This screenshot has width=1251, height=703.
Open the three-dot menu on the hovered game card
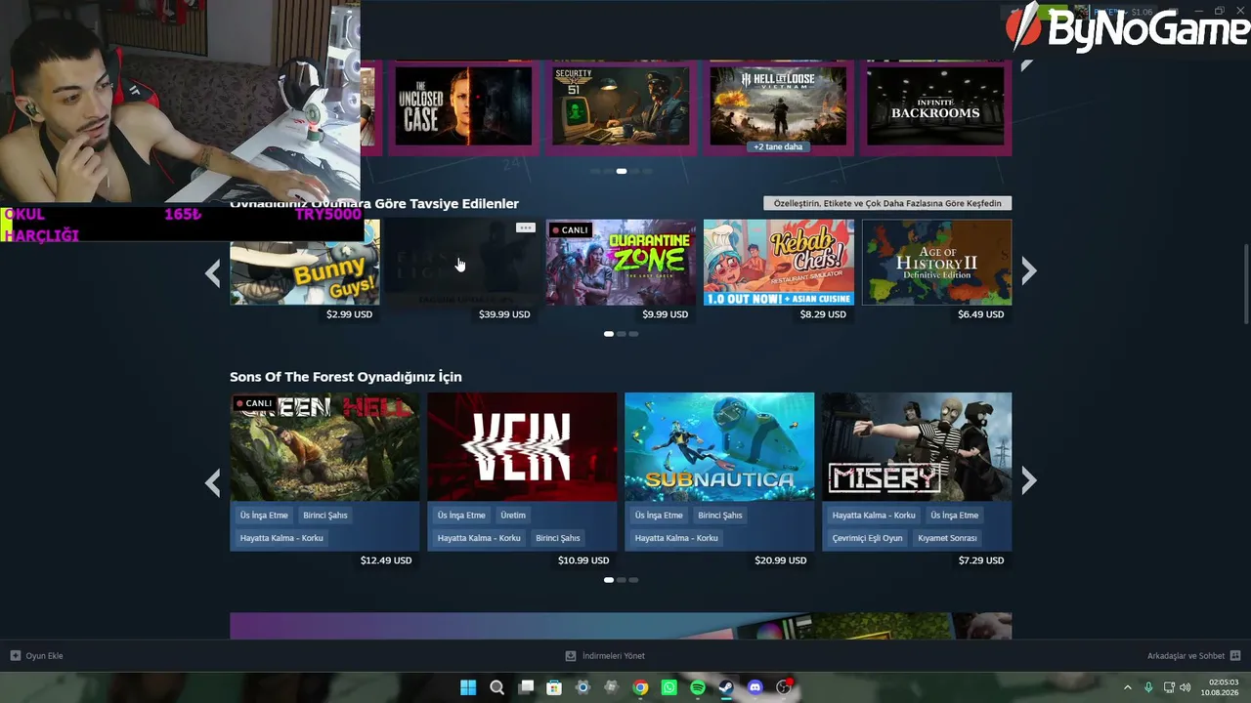tap(526, 227)
